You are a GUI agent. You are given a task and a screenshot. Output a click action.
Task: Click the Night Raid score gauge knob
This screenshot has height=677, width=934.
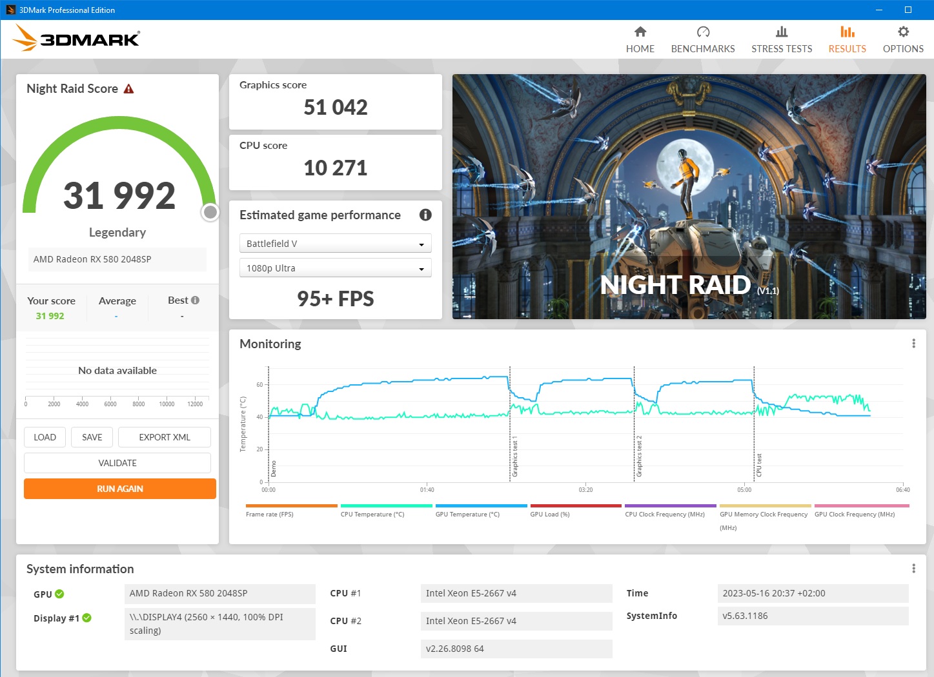210,212
